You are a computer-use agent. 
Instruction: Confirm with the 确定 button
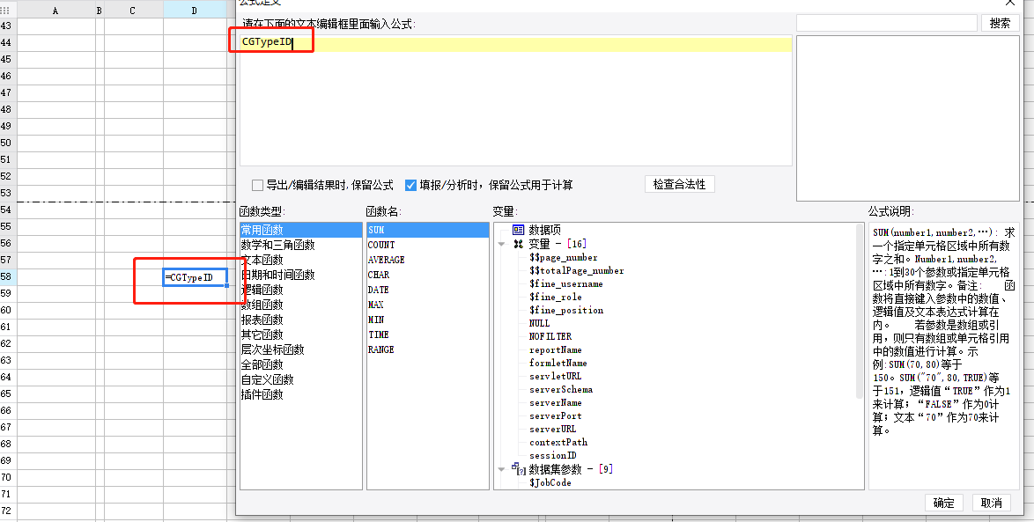943,503
